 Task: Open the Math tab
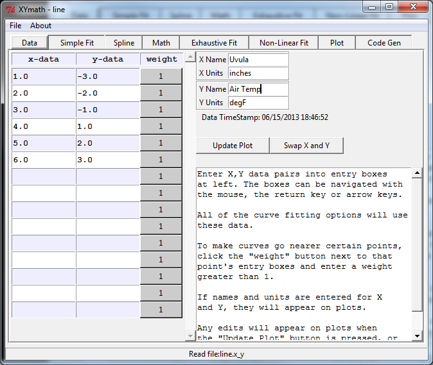click(x=161, y=43)
